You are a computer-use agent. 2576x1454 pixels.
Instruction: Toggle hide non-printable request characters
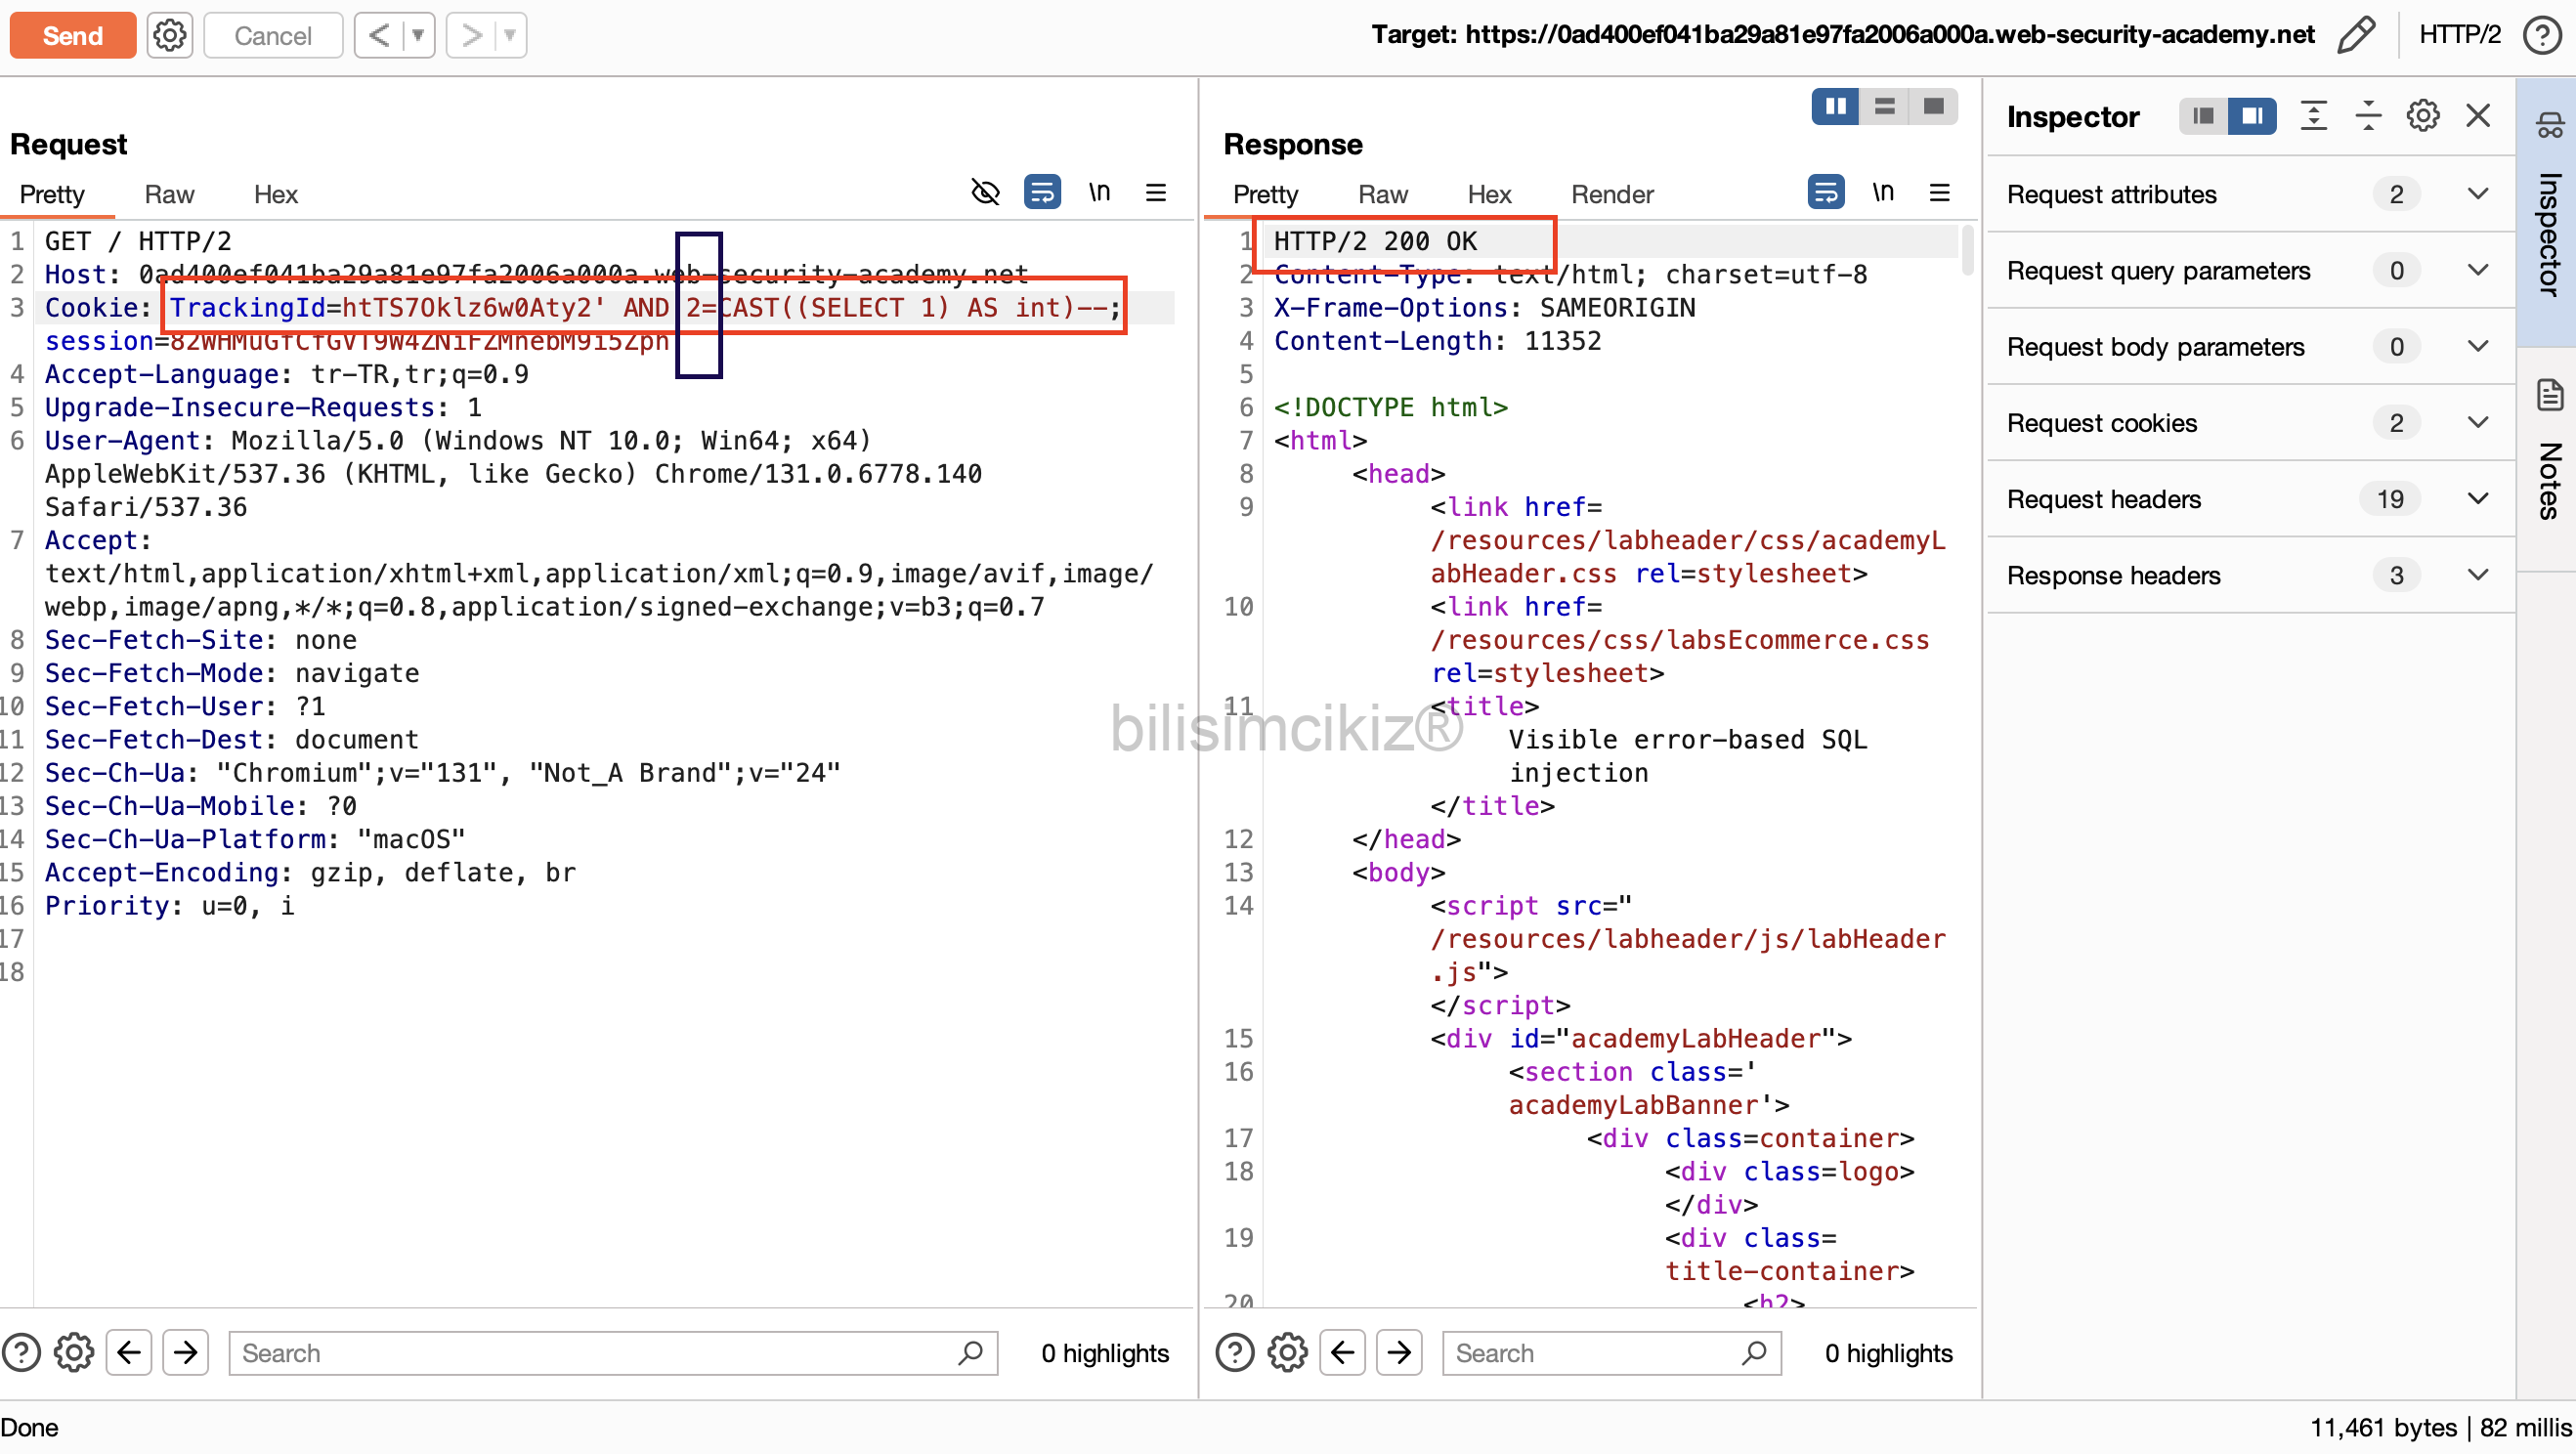click(x=985, y=192)
